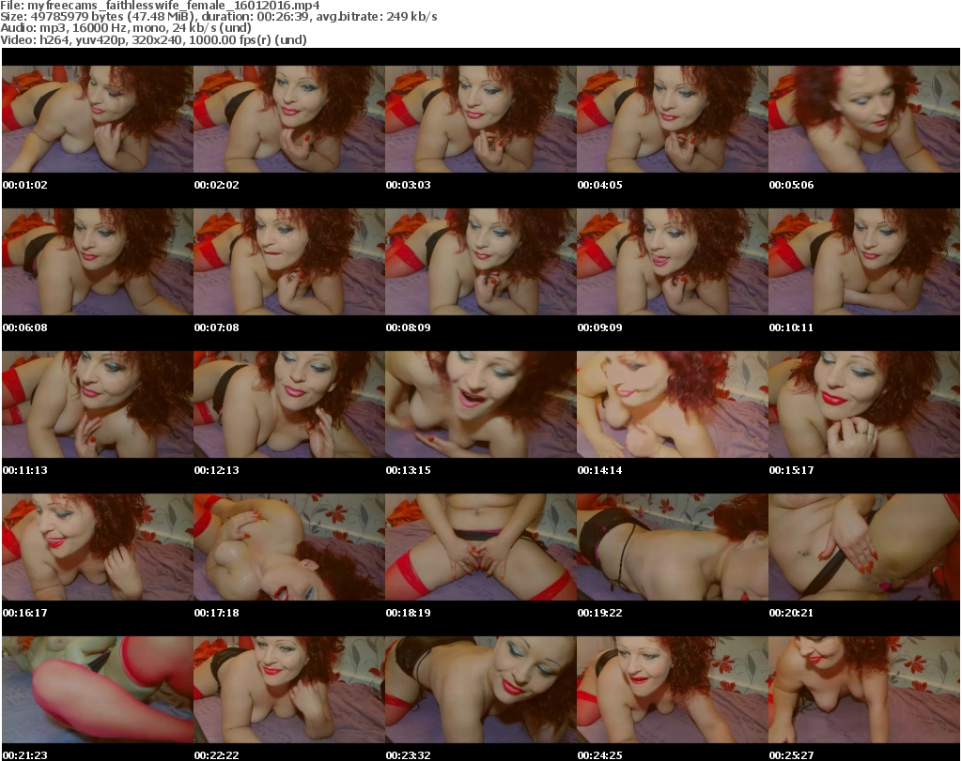The height and width of the screenshot is (761, 962).
Task: View the frame taken at 00:14:14
Action: 673,404
